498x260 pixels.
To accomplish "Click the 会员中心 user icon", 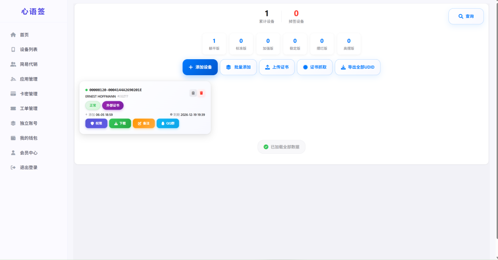I will [x=13, y=153].
